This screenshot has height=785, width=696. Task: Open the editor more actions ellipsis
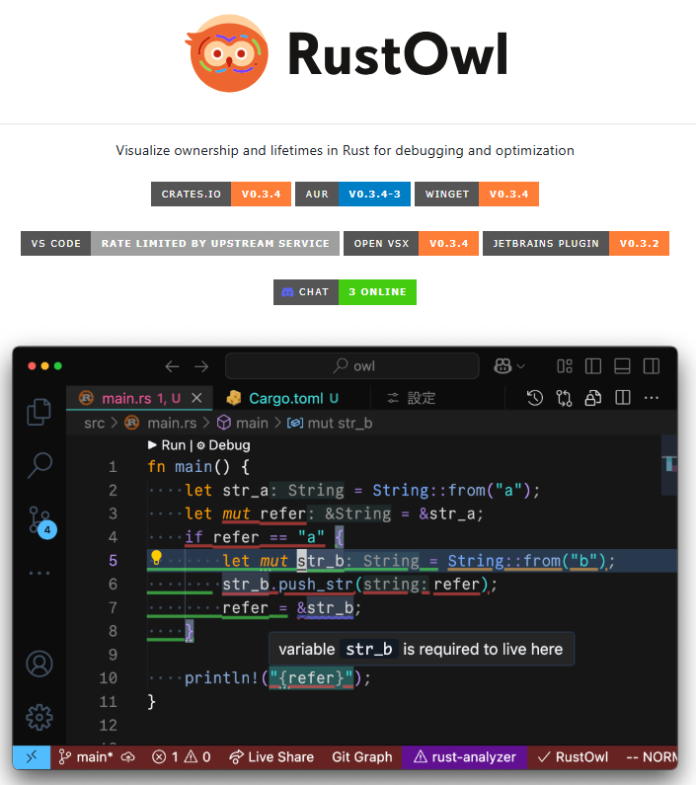(x=652, y=398)
